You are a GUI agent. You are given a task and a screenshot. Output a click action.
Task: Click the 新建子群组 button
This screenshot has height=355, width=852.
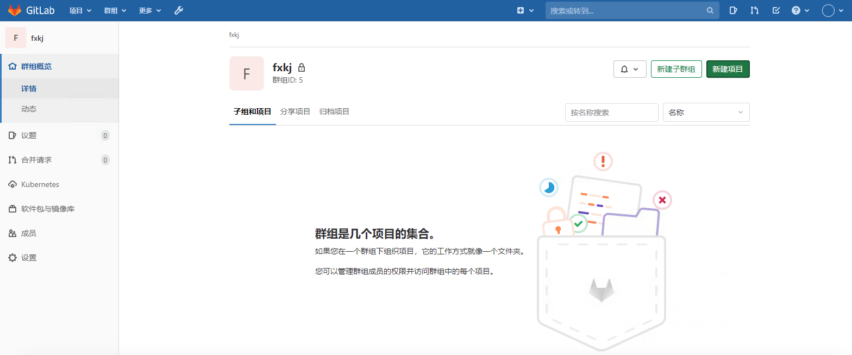tap(676, 69)
